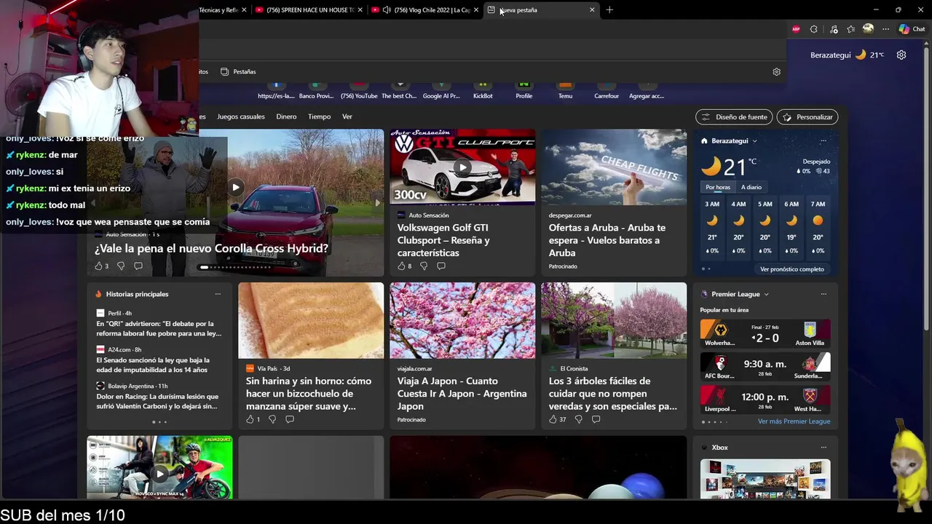932x524 pixels.
Task: Open the browser profile avatar
Action: tap(868, 28)
